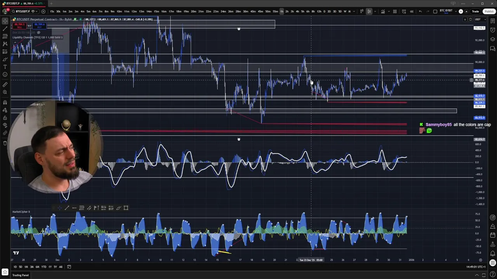Open the user avatar menu at top-left
This screenshot has height=279, width=497.
pos(5,11)
